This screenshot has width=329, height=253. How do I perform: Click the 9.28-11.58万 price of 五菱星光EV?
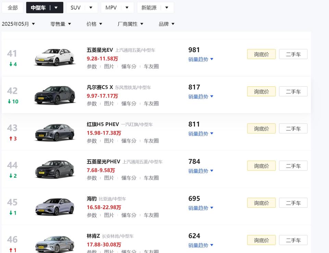pyautogui.click(x=102, y=59)
